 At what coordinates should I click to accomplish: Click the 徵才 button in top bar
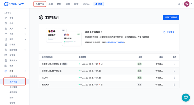(x=99, y=4)
